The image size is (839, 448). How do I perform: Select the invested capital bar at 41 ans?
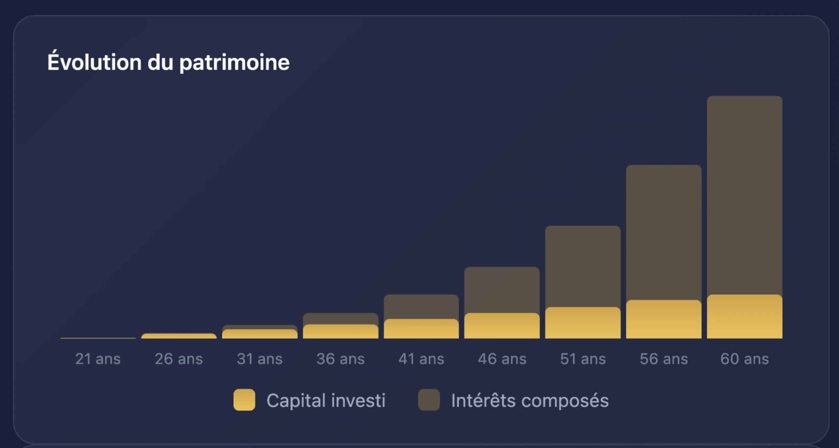[x=421, y=329]
